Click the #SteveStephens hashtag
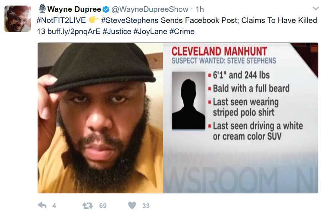Image resolution: width=321 pixels, height=217 pixels. click(x=130, y=20)
